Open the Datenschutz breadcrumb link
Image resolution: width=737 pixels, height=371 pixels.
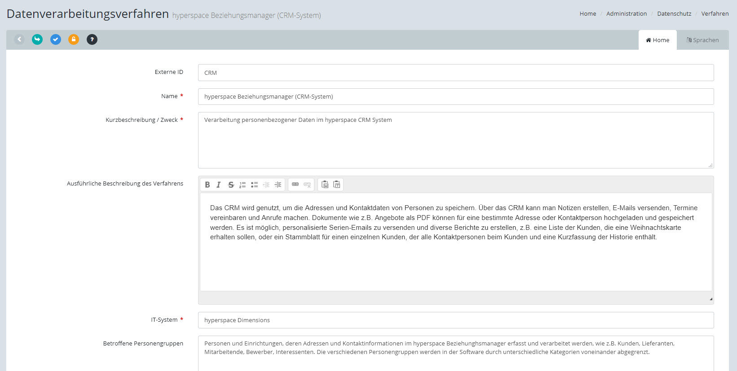coord(674,14)
